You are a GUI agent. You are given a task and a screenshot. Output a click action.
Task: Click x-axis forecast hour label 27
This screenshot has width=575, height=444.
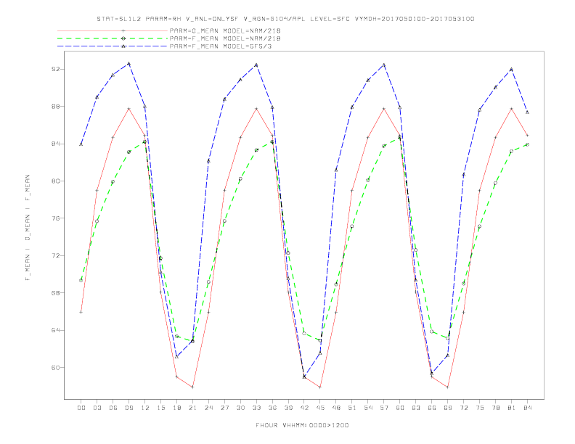point(224,408)
